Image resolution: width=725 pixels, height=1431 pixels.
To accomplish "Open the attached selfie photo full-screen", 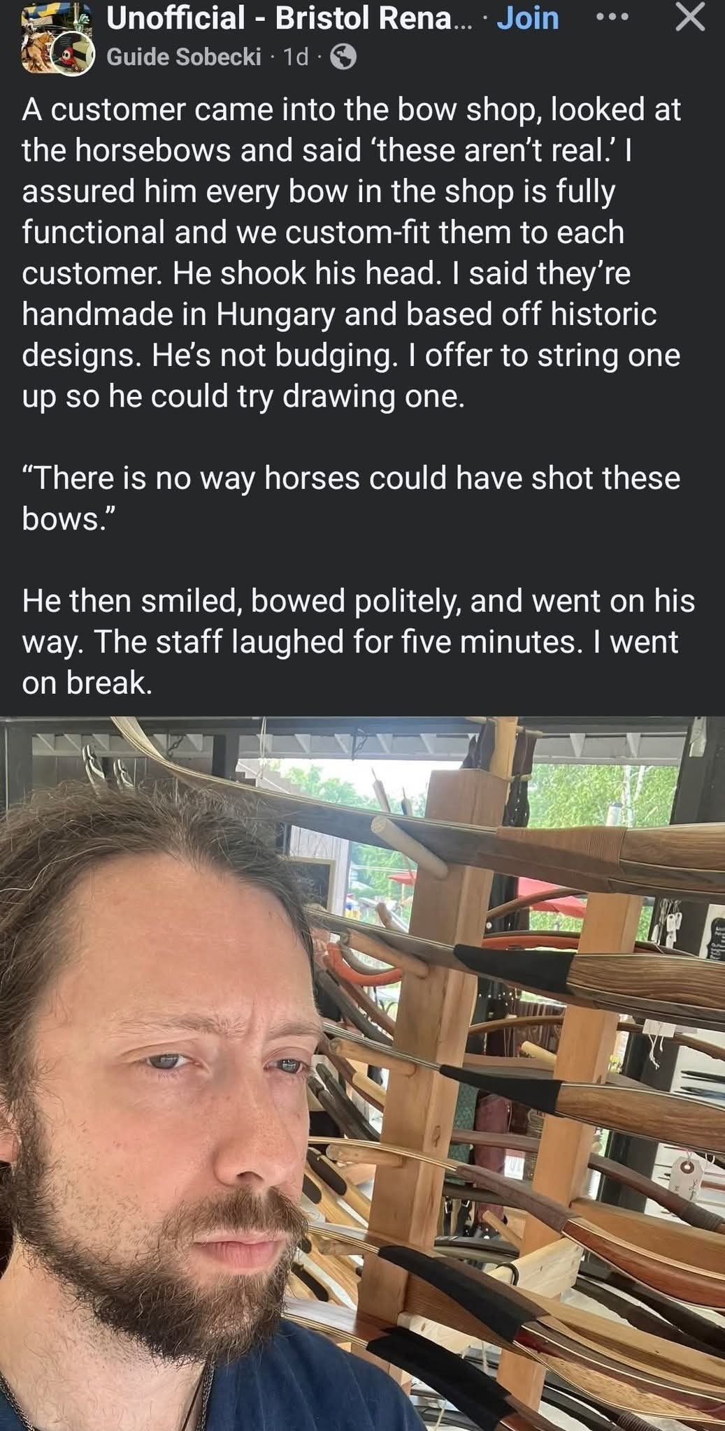I will (x=362, y=1074).
